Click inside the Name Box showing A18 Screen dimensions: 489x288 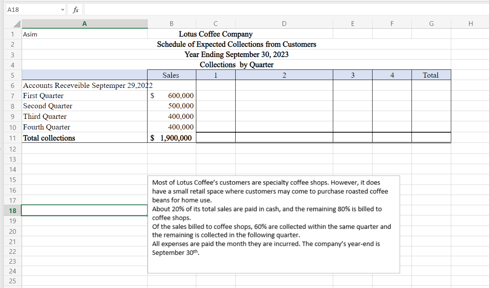coord(31,10)
